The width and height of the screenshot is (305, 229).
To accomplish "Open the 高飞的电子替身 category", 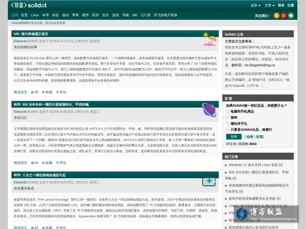I will (165, 15).
